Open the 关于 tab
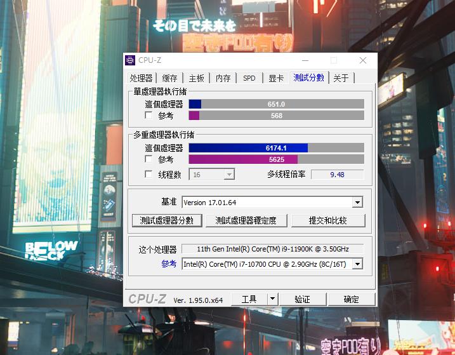This screenshot has width=455, height=355. coord(341,78)
